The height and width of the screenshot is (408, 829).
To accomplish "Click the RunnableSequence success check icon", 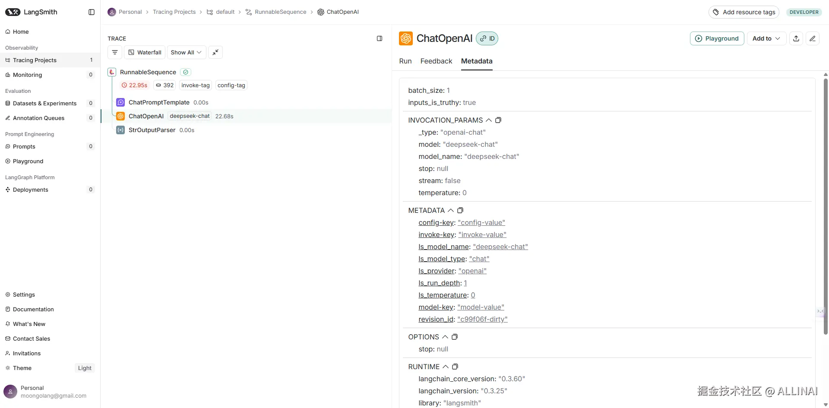I will click(186, 72).
